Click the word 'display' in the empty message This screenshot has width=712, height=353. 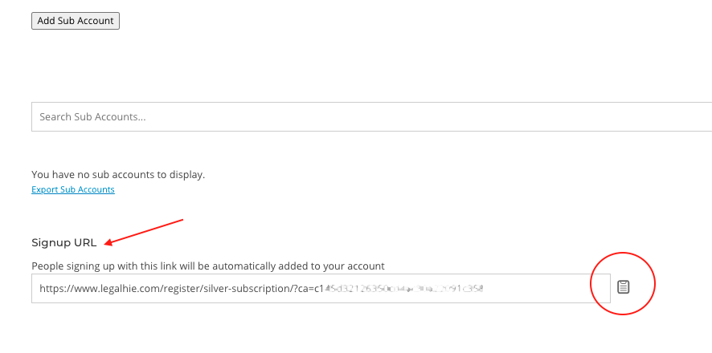(x=188, y=174)
